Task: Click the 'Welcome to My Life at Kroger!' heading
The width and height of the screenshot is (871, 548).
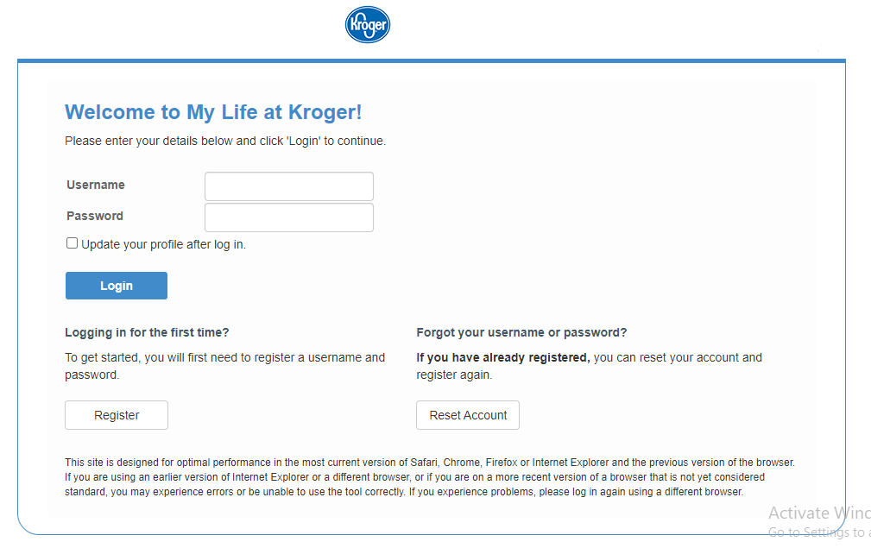Action: (x=213, y=112)
